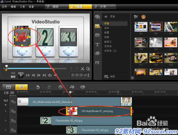Image resolution: width=178 pixels, height=135 pixels.
Task: Open the Transition library icon labeled AB
Action: pos(98,35)
